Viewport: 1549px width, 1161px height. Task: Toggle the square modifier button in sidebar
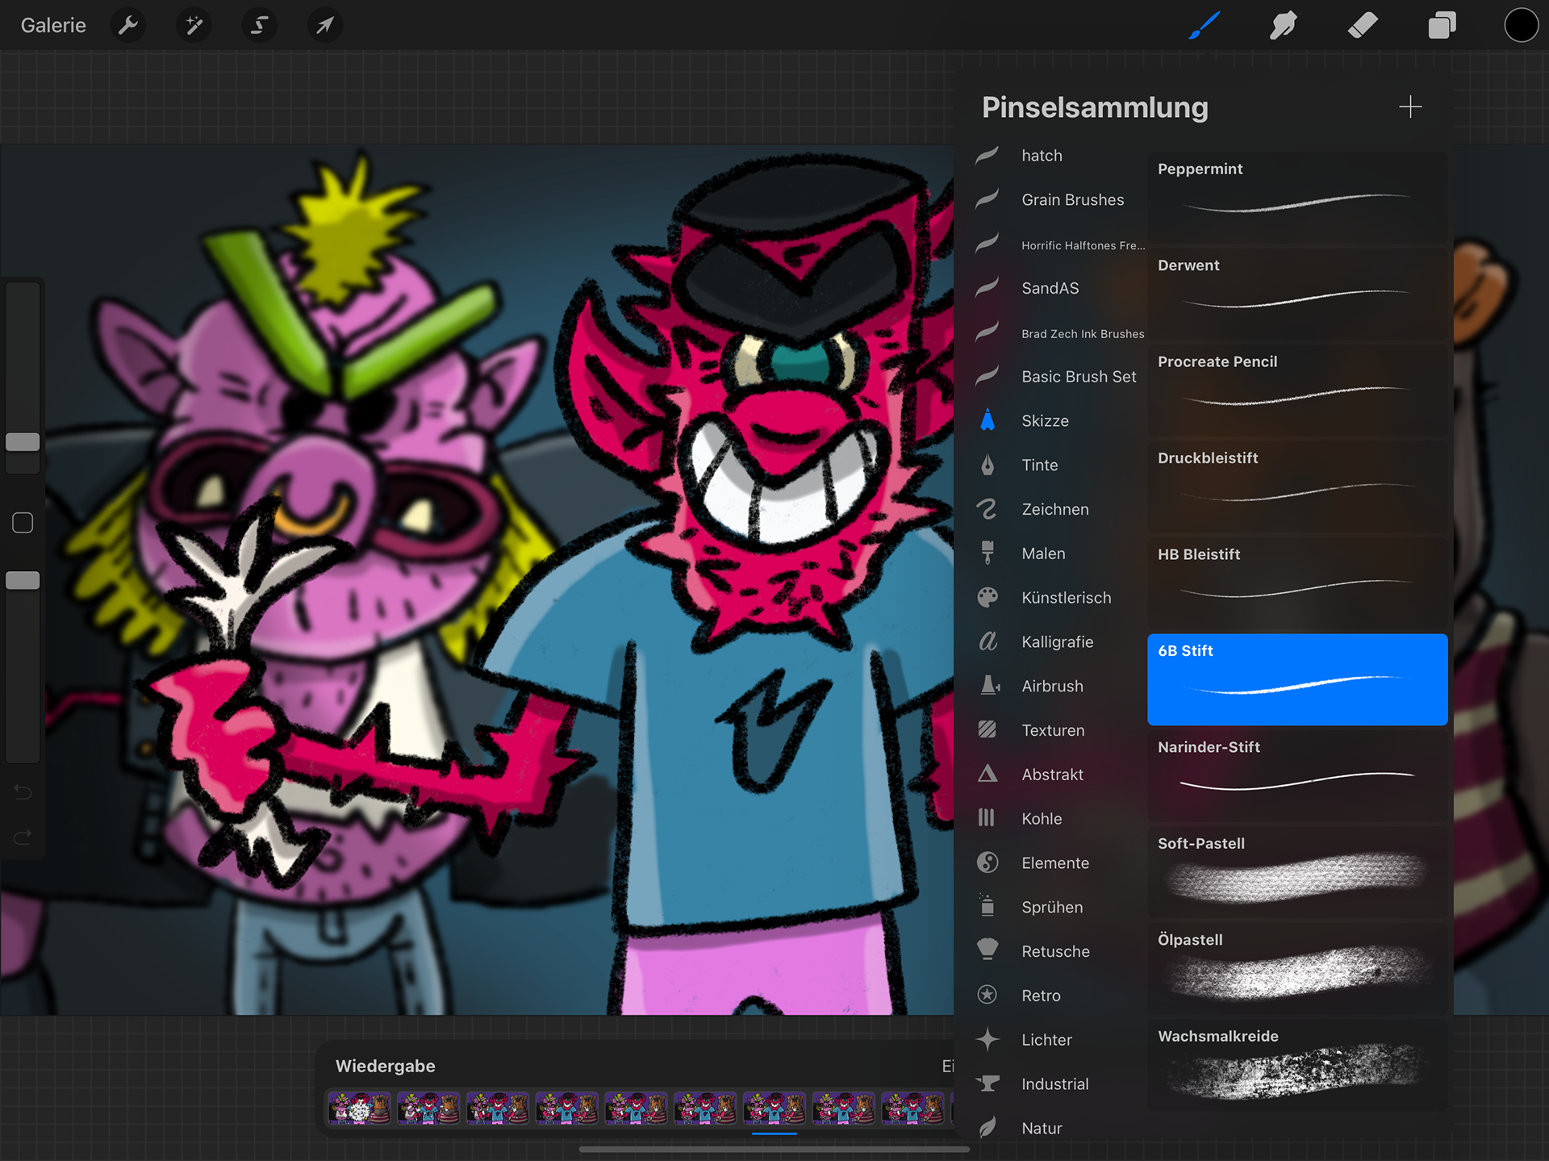click(x=23, y=523)
